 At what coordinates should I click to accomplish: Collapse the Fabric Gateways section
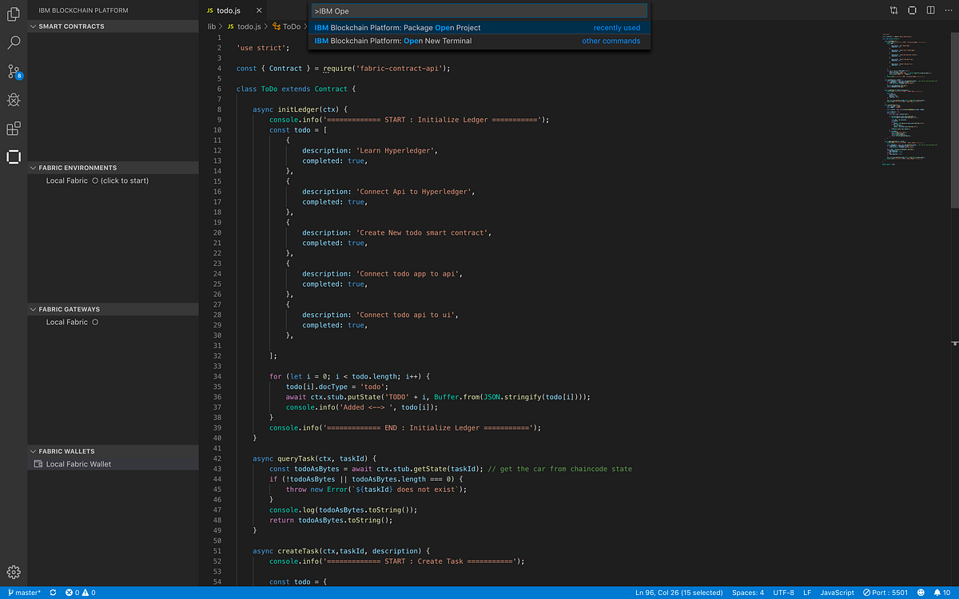coord(34,309)
